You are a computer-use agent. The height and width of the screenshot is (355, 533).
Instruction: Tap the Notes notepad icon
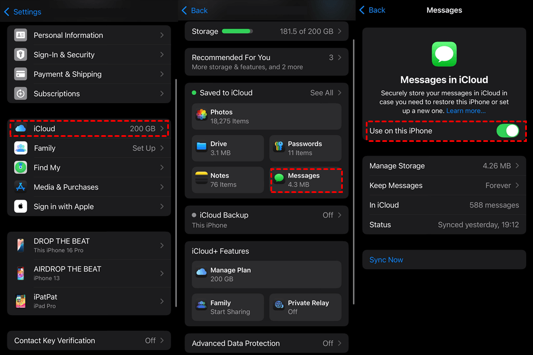point(201,178)
